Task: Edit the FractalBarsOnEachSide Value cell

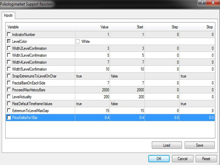Action: (92, 83)
